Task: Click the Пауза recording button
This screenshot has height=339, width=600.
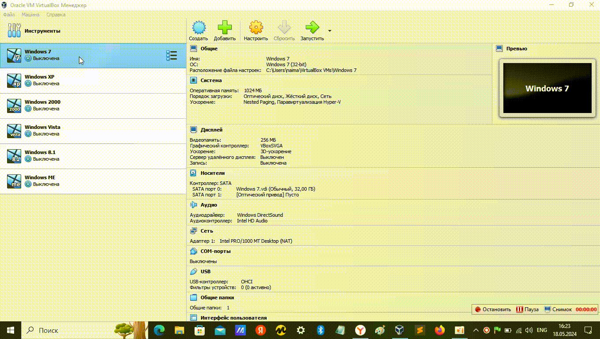Action: [528, 309]
